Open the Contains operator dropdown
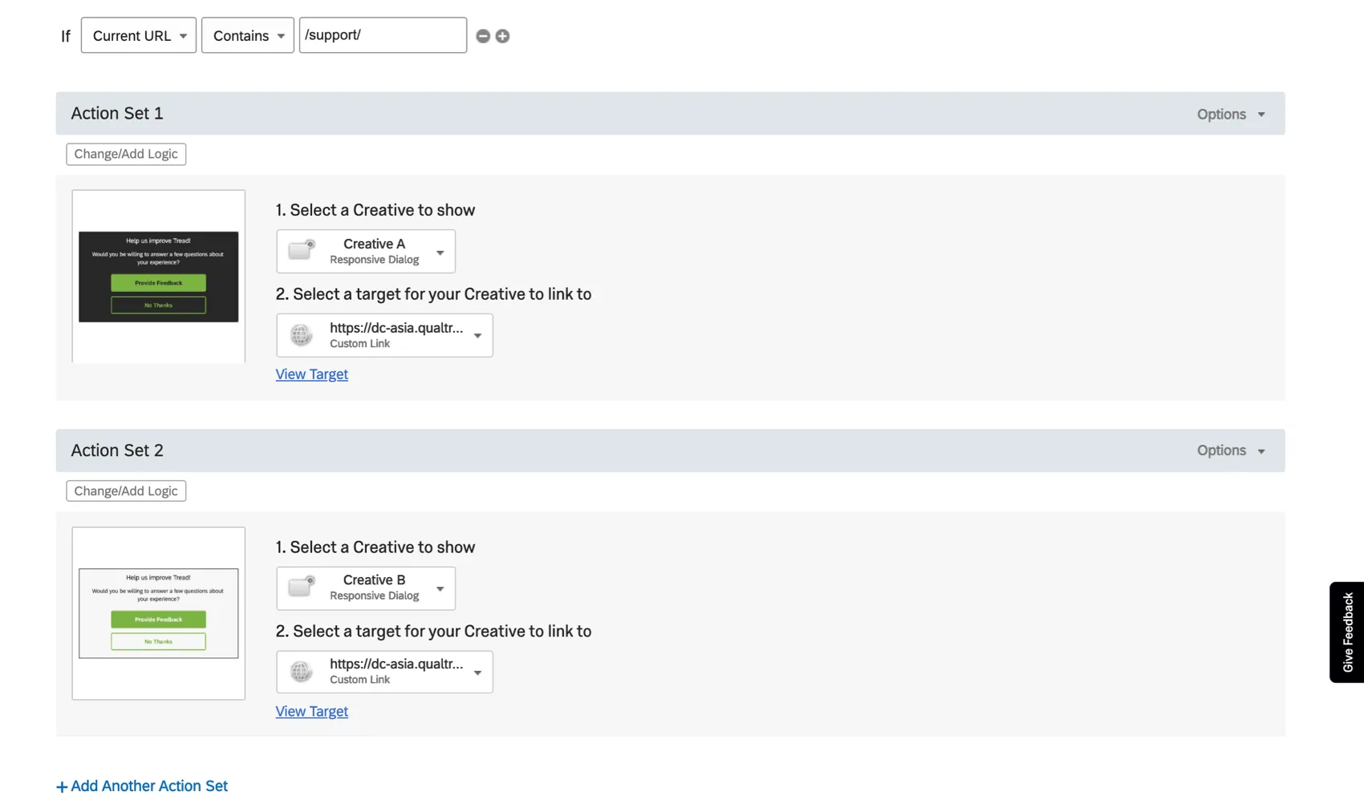The image size is (1364, 808). pyautogui.click(x=247, y=36)
